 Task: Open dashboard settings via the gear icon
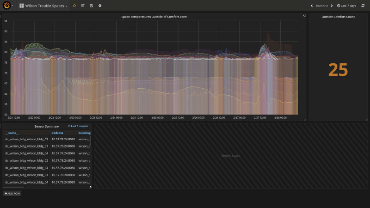[100, 6]
